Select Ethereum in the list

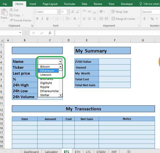(x=48, y=71)
